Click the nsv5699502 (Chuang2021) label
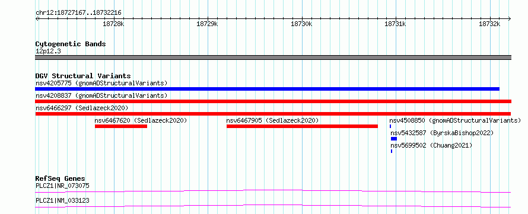This screenshot has height=214, width=528. coord(431,145)
